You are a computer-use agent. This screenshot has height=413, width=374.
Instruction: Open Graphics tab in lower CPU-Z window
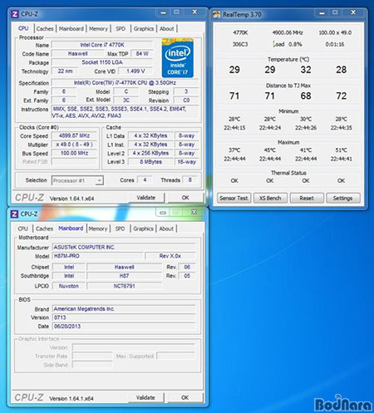click(x=143, y=229)
